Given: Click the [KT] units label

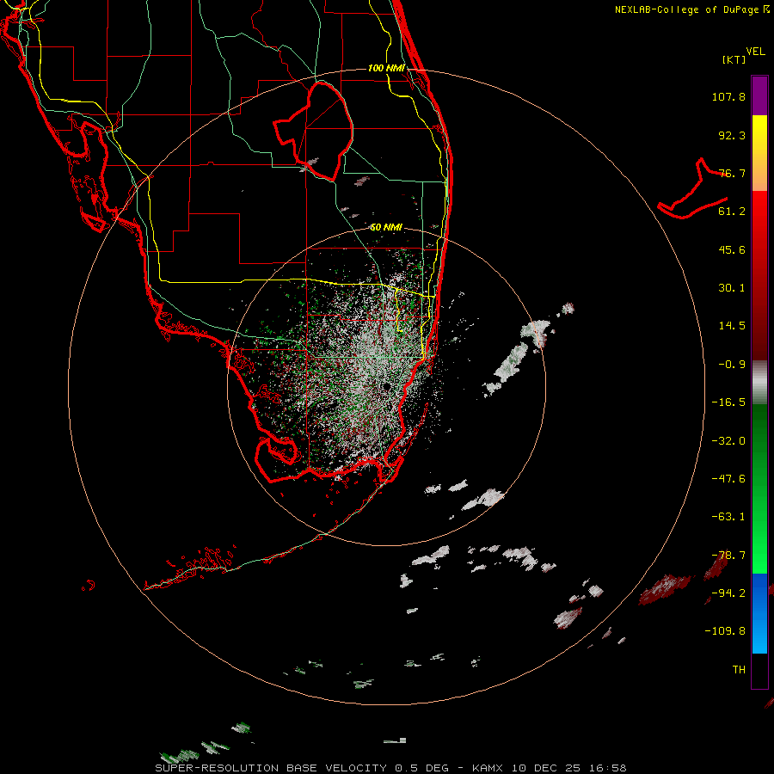Looking at the screenshot, I should [734, 59].
